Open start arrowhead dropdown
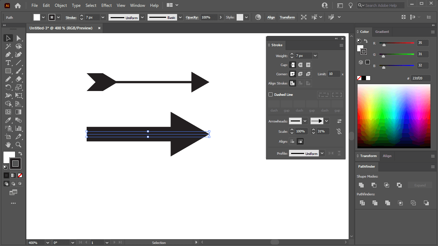 click(305, 121)
